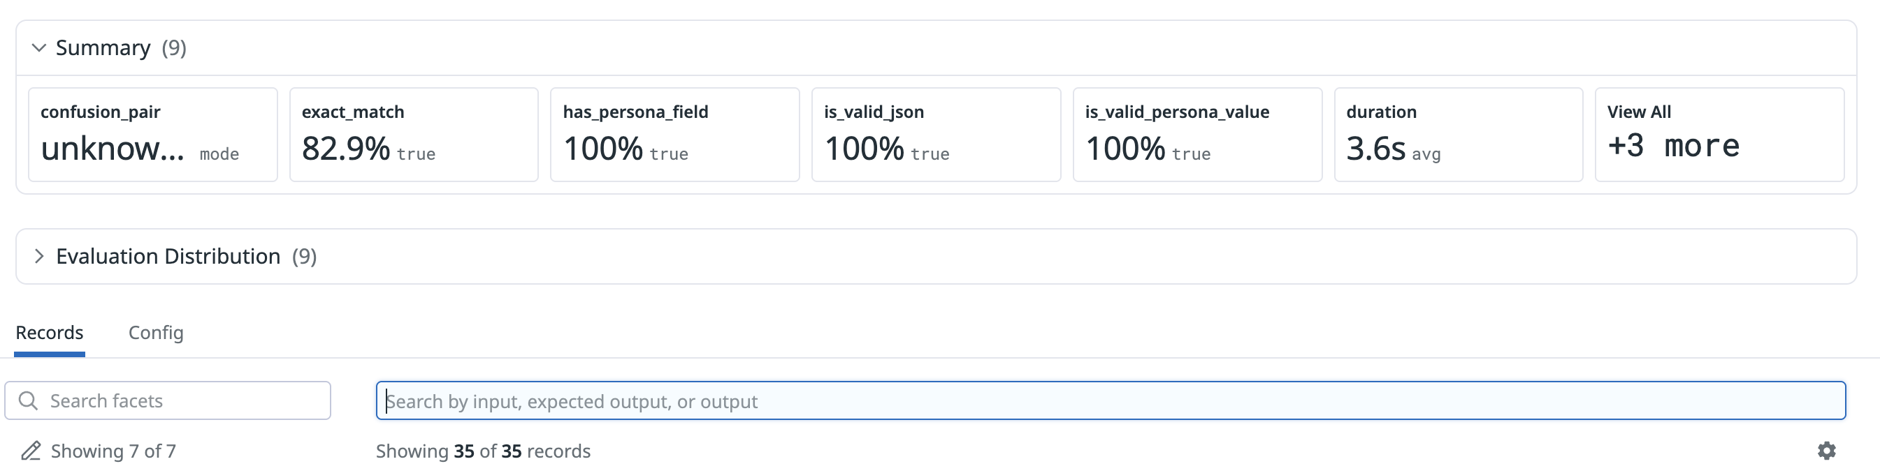Click the Showing 7 of 7 facets label
This screenshot has width=1880, height=473.
coord(113,451)
